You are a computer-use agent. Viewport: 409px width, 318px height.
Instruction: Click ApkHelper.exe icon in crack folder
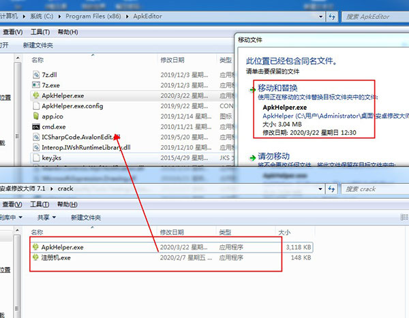click(x=35, y=247)
